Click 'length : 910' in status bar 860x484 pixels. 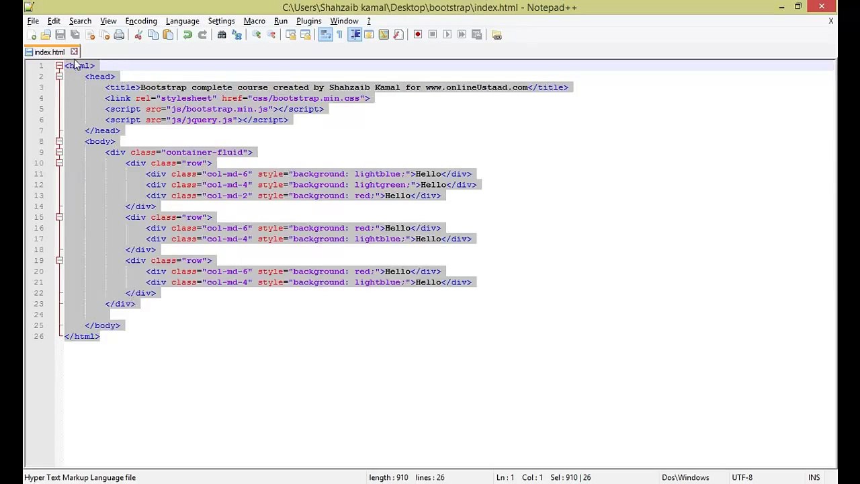(388, 477)
